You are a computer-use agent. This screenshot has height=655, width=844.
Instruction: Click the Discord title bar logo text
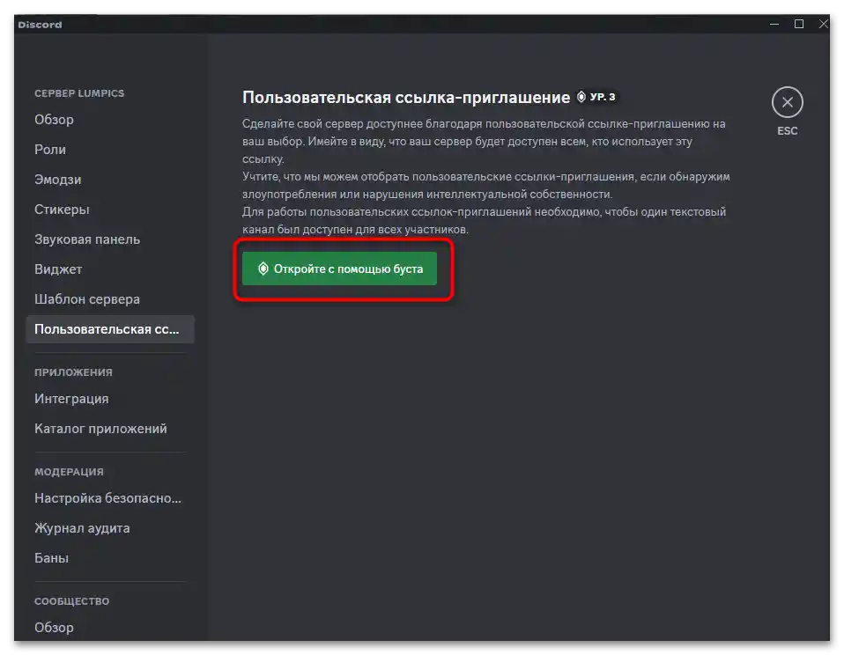point(40,25)
